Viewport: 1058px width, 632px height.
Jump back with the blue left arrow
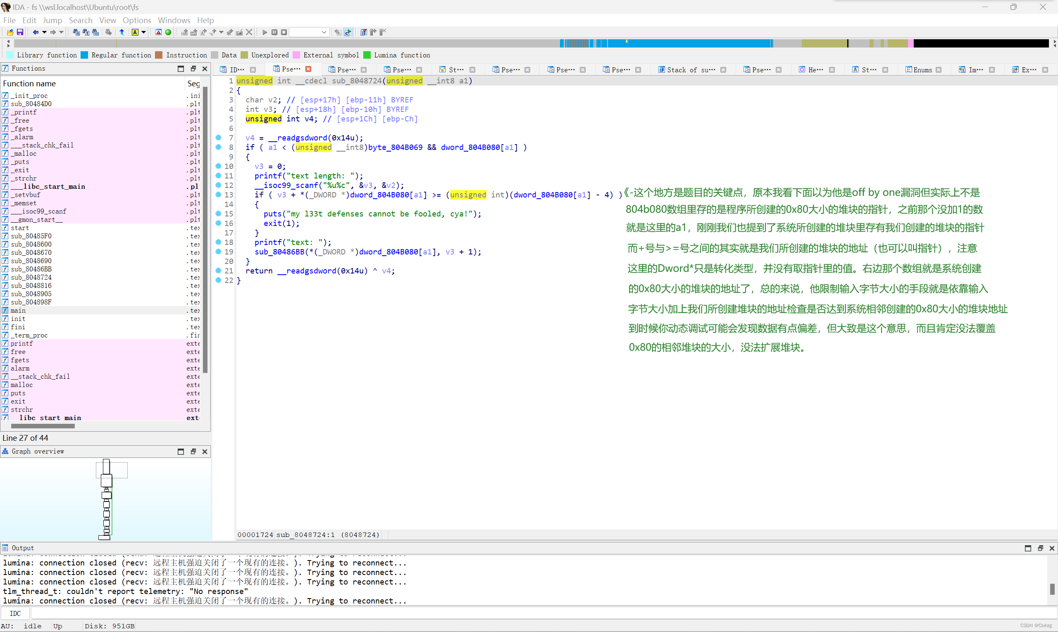[x=36, y=32]
